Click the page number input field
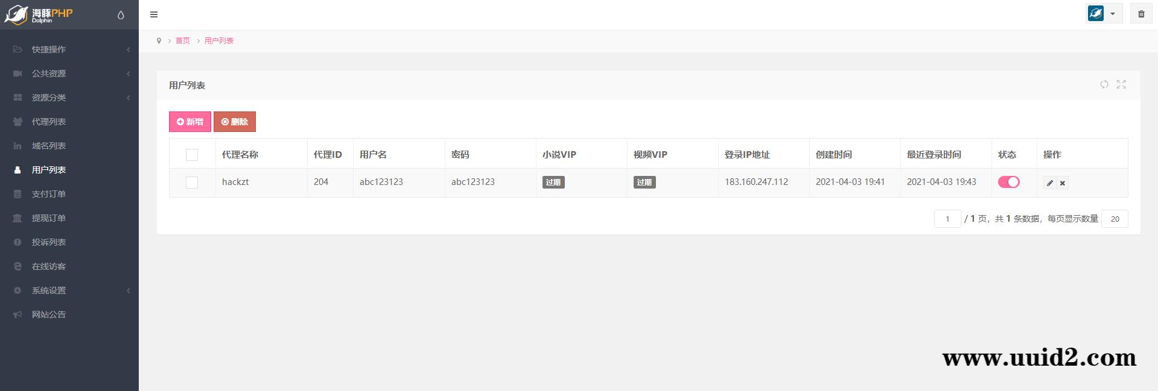Screen dimensions: 1158x391 coord(947,219)
